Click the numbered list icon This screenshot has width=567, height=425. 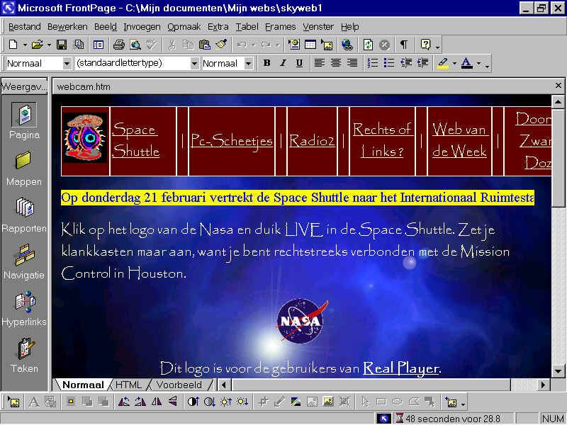click(373, 63)
